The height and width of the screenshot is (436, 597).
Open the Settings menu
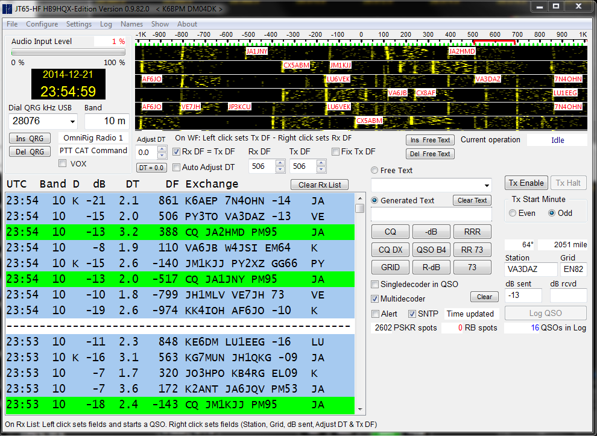click(79, 24)
